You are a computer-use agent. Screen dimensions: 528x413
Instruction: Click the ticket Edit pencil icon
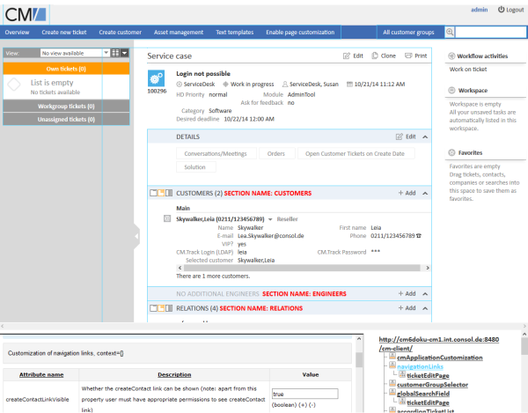pyautogui.click(x=346, y=55)
